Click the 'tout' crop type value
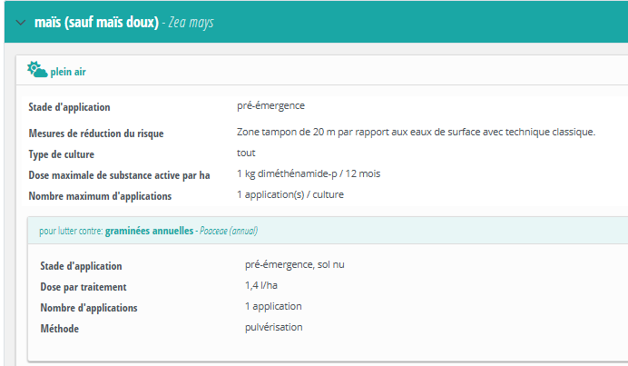This screenshot has width=628, height=366. click(246, 153)
